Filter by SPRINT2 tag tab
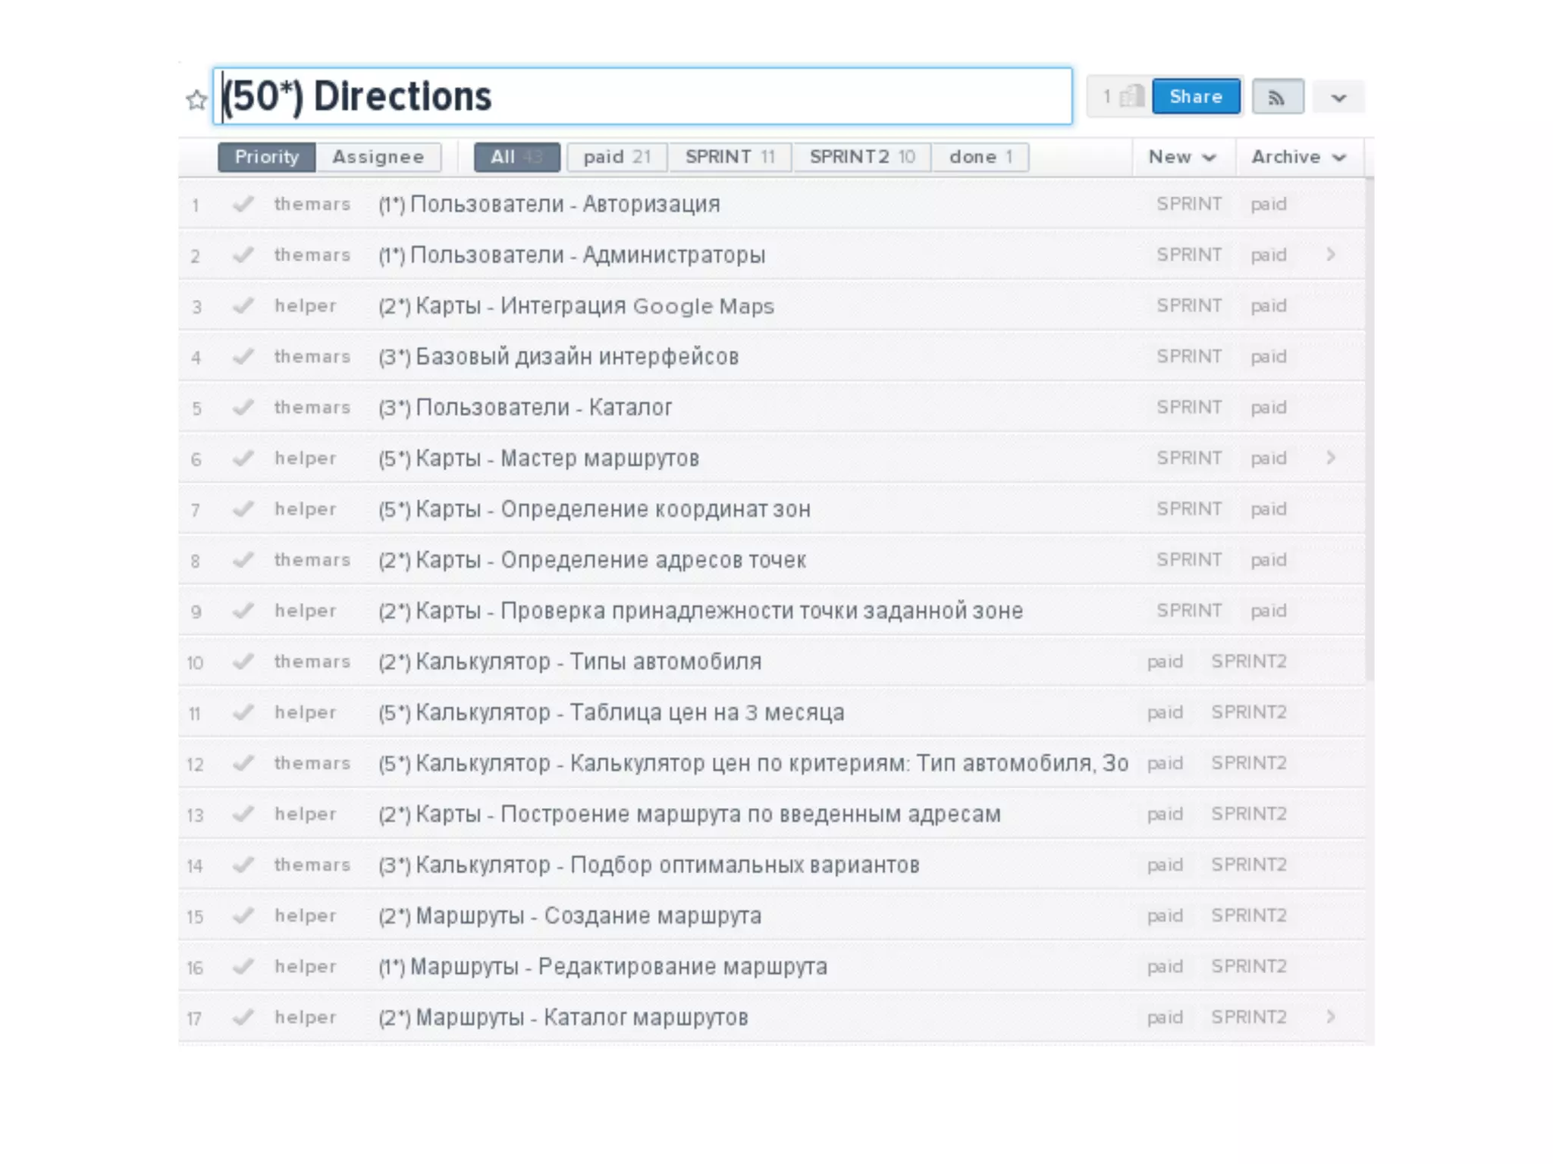This screenshot has width=1553, height=1164. click(862, 157)
